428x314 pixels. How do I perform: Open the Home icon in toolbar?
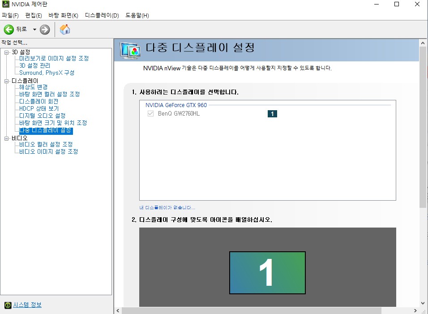point(65,29)
